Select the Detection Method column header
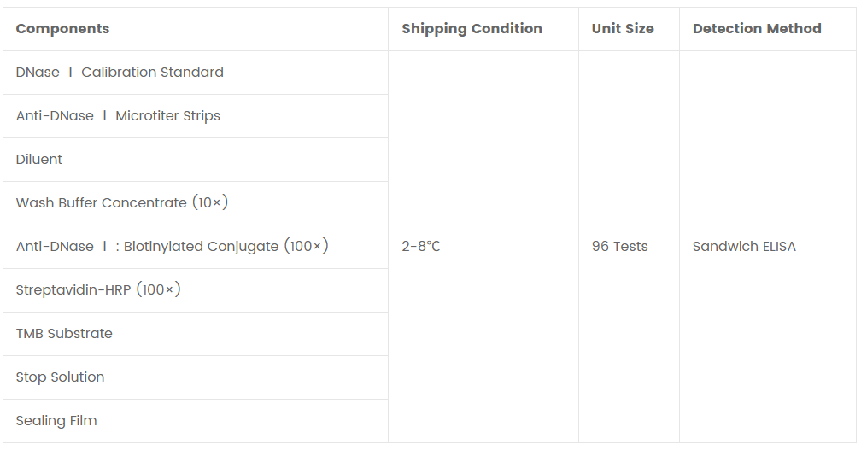This screenshot has height=450, width=867. [757, 29]
